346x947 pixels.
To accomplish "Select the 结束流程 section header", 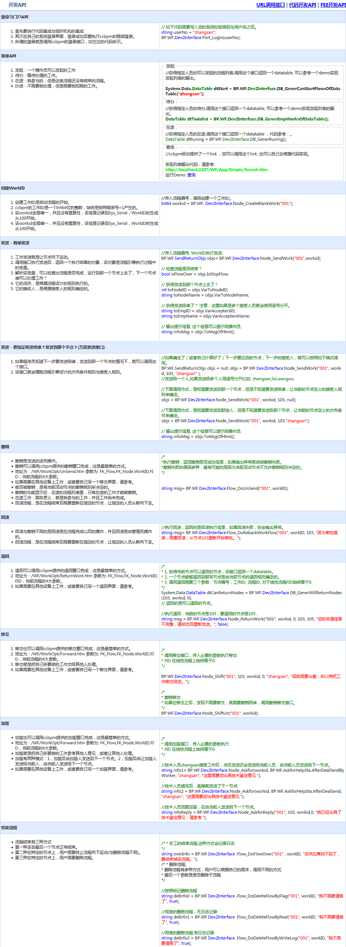I will (x=173, y=828).
